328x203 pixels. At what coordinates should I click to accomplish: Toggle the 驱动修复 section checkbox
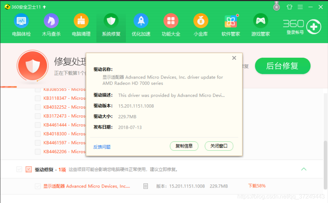19,169
